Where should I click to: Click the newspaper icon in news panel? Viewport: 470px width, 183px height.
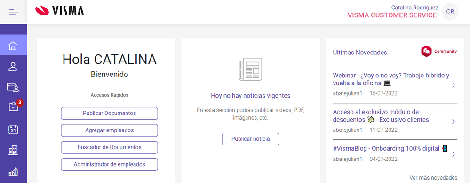click(250, 69)
